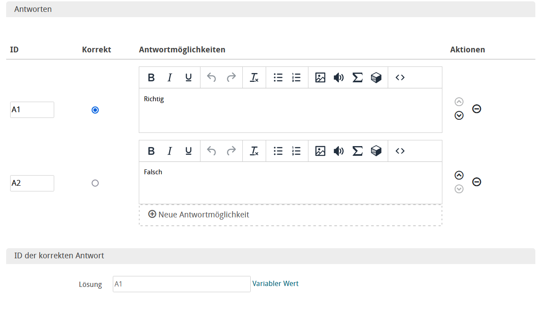Click the A2 ID text field
This screenshot has width=538, height=312.
[32, 184]
